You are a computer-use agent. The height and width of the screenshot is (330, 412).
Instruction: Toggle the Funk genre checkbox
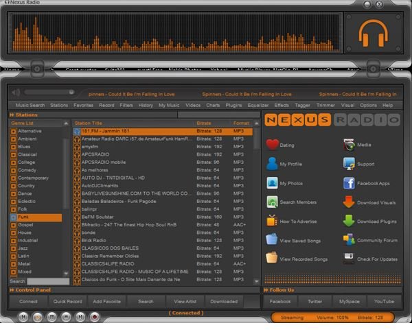click(14, 217)
